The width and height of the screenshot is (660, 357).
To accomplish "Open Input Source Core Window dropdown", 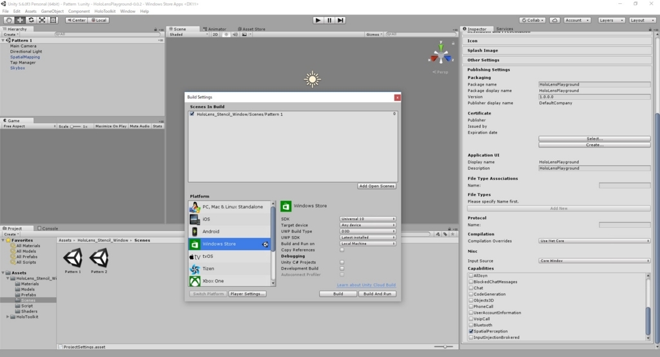I will click(594, 261).
